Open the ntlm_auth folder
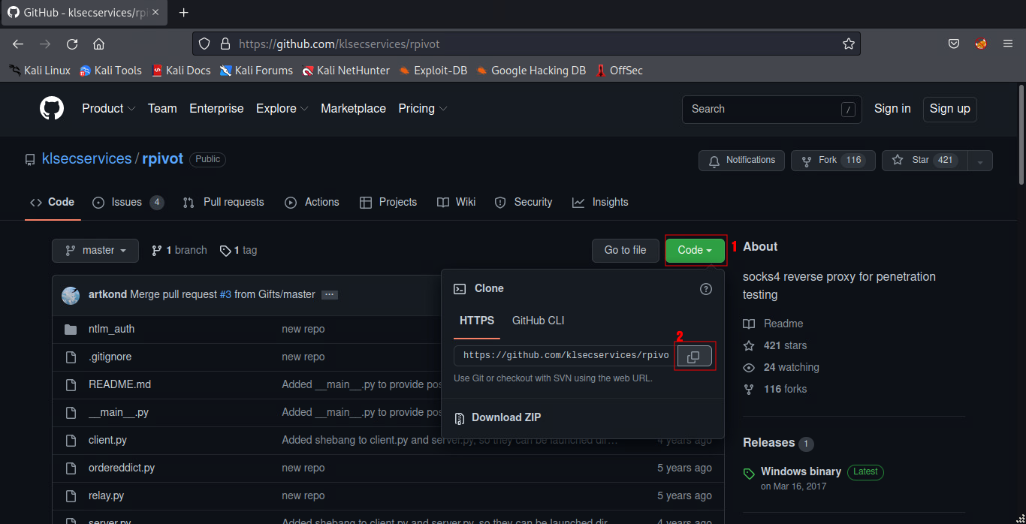This screenshot has width=1026, height=524. tap(111, 329)
